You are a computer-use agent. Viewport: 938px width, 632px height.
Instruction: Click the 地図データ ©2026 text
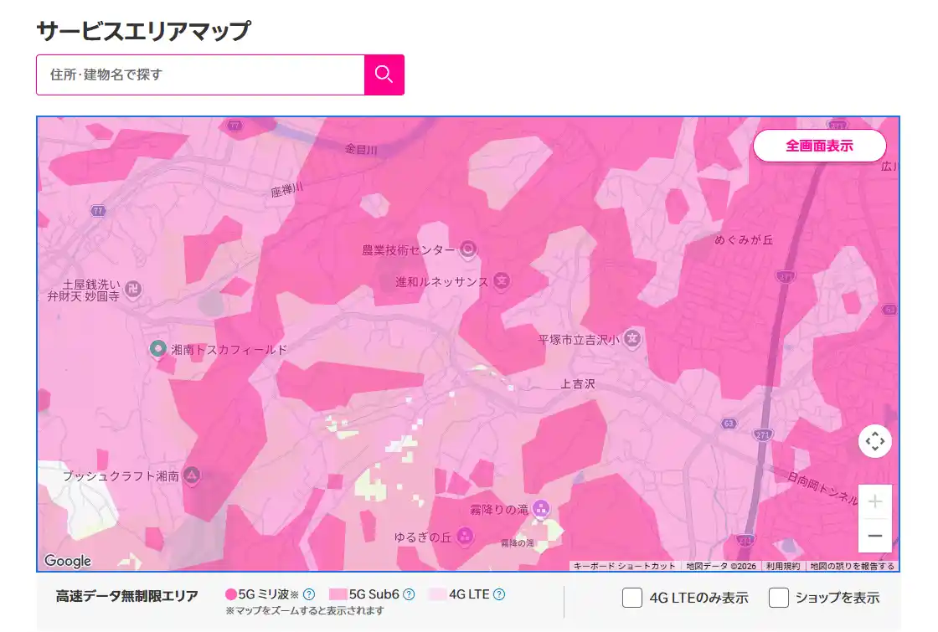click(x=721, y=566)
